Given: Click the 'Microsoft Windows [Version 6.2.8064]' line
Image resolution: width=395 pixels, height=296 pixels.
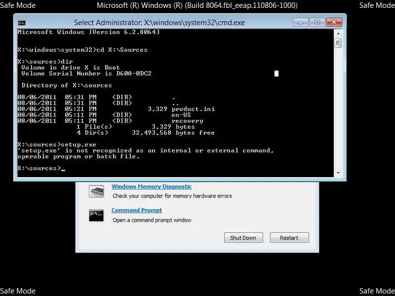Looking at the screenshot, I should (x=88, y=32).
